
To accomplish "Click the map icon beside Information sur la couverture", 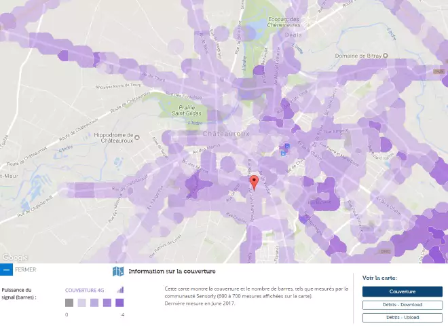I will [118, 272].
